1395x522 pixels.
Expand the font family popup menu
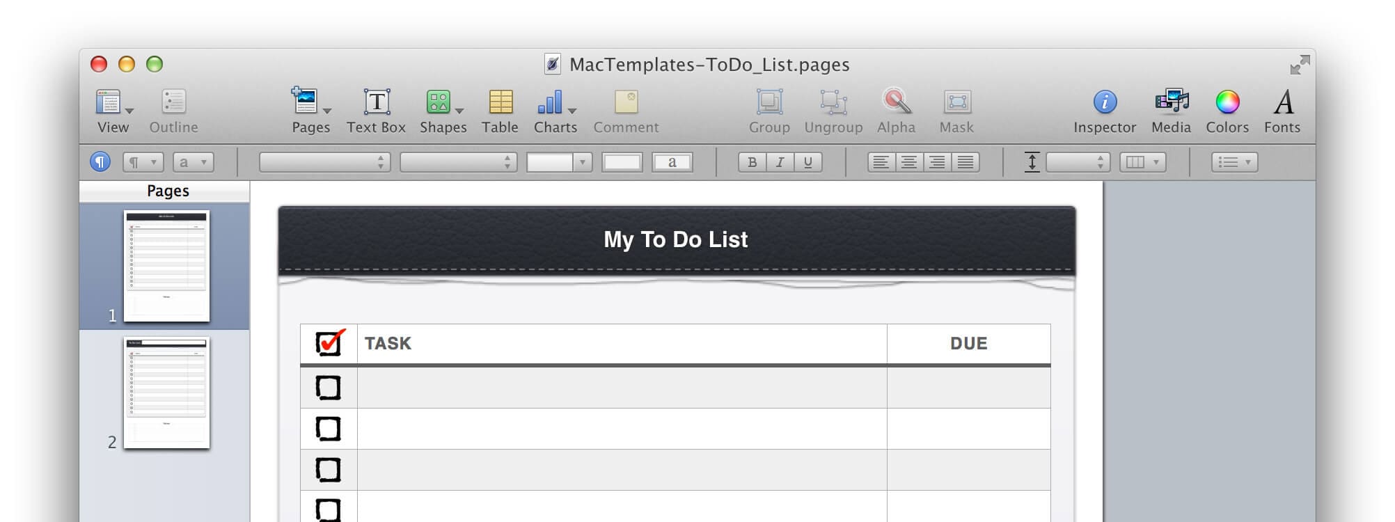pos(325,162)
